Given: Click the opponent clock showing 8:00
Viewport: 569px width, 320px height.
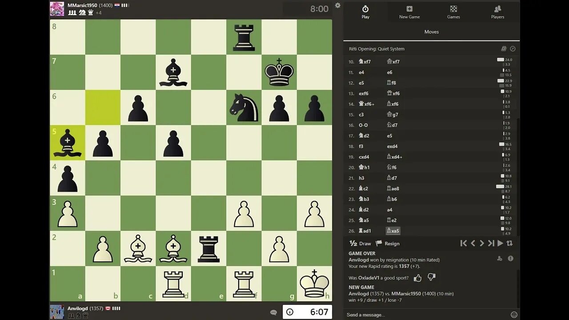Looking at the screenshot, I should [x=307, y=9].
